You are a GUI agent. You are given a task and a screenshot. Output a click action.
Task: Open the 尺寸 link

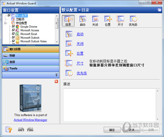pos(80,63)
